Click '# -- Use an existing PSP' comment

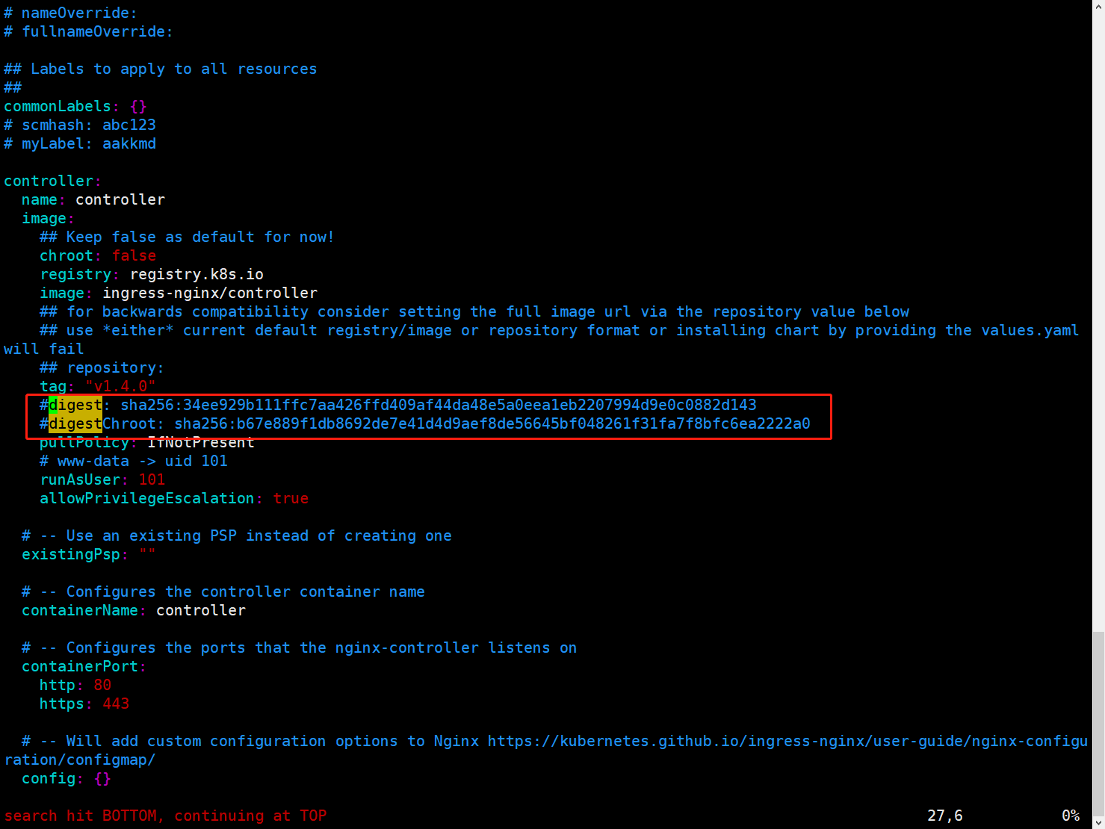(237, 535)
